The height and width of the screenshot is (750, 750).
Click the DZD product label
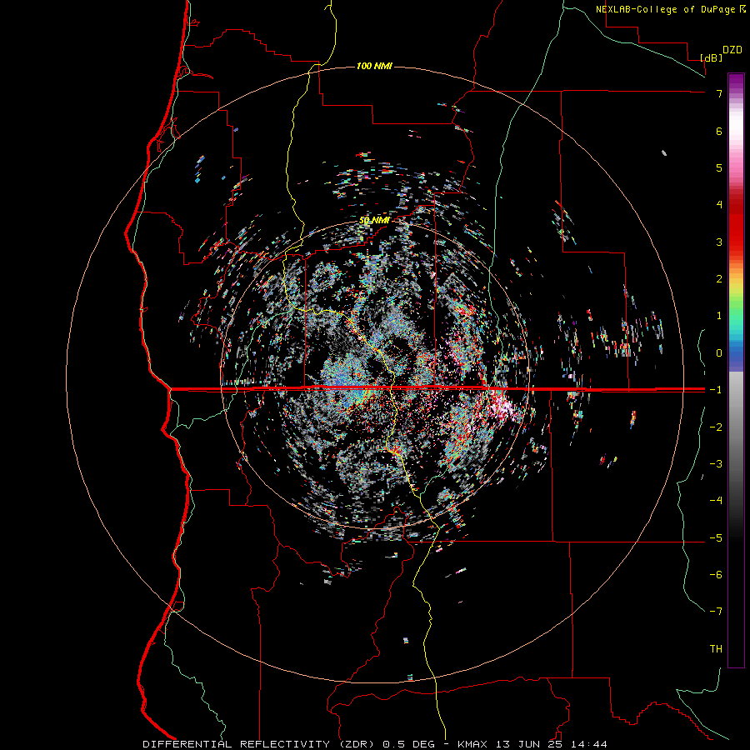tap(732, 50)
